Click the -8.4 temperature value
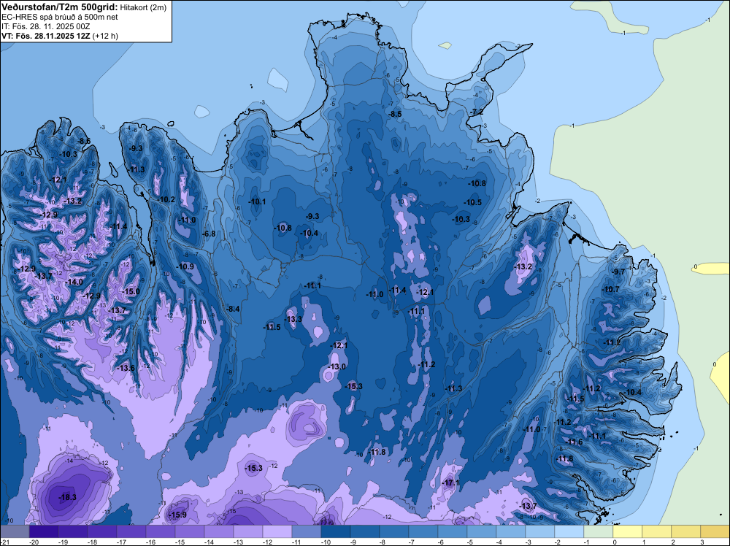 [x=233, y=309]
